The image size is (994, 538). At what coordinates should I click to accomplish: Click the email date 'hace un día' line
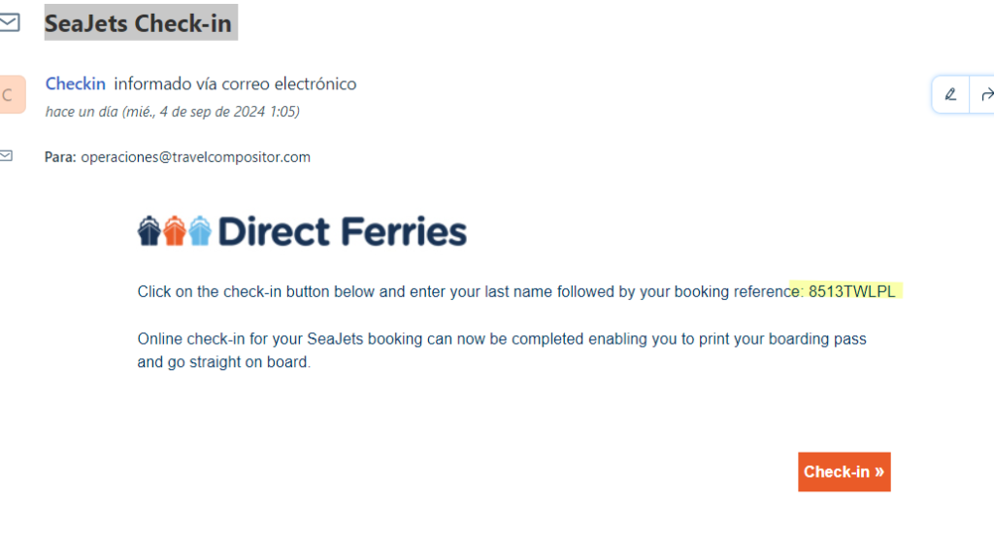coord(172,112)
